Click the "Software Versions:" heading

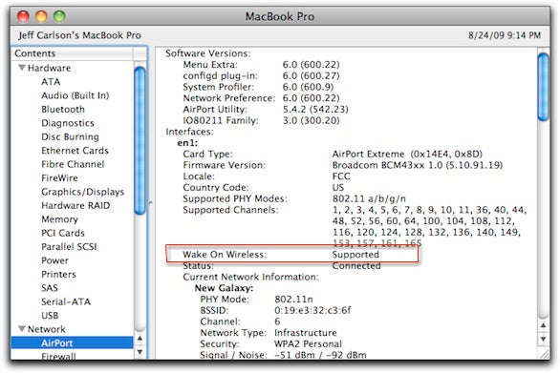pos(208,53)
